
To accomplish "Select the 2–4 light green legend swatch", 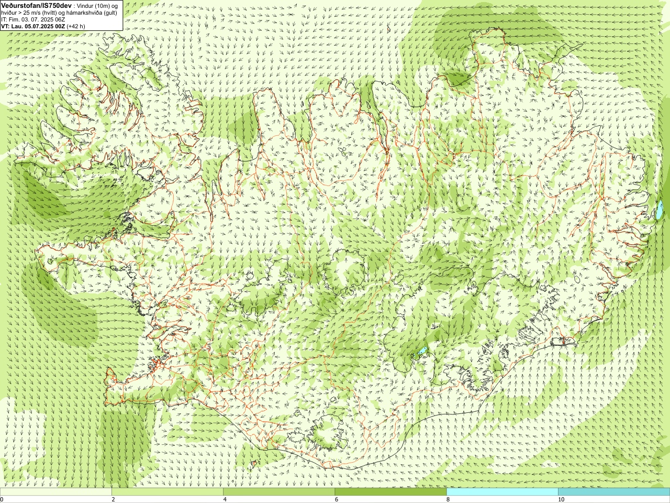I will [167, 492].
